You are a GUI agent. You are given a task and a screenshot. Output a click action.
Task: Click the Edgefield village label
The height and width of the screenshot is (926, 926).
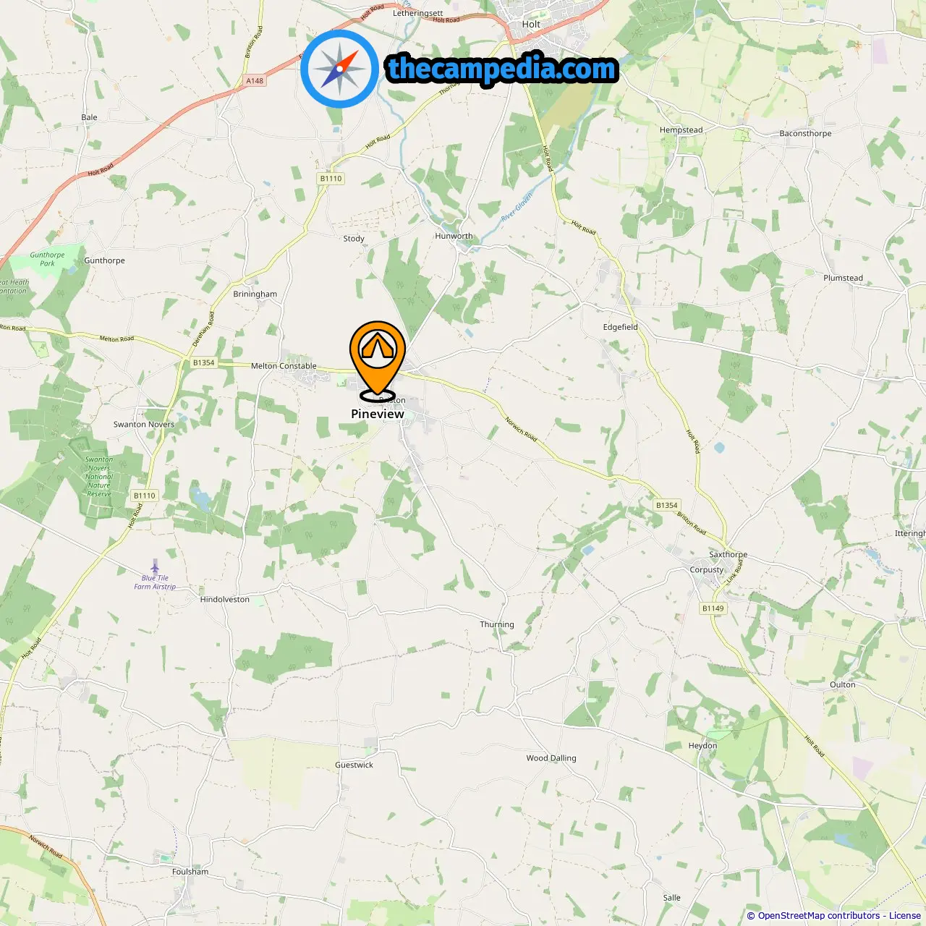[x=621, y=327]
